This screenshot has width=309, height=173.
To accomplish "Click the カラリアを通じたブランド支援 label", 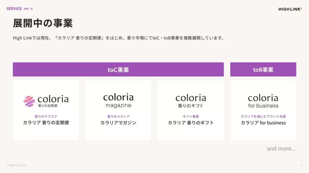I will click(263, 116).
